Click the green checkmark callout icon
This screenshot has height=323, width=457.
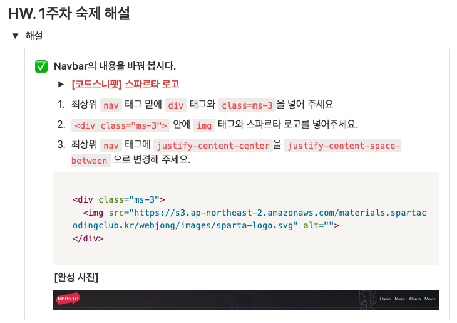pyautogui.click(x=41, y=66)
